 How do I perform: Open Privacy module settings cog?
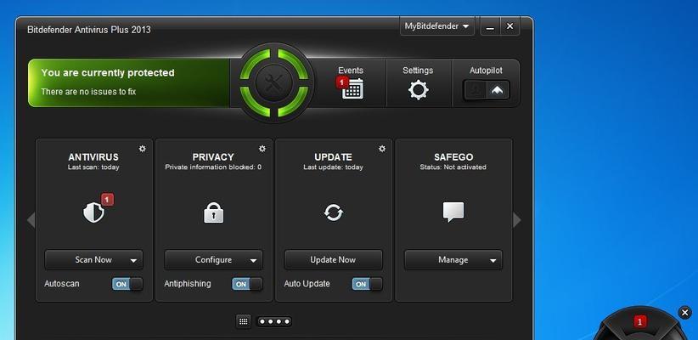262,149
